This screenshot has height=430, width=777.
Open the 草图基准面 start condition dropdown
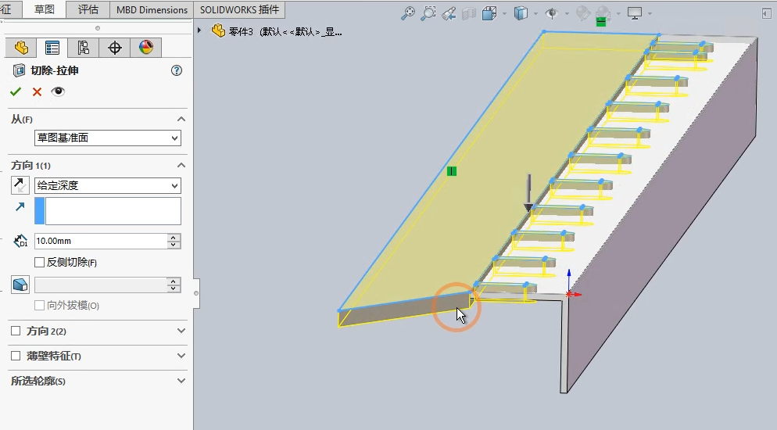[x=108, y=138]
